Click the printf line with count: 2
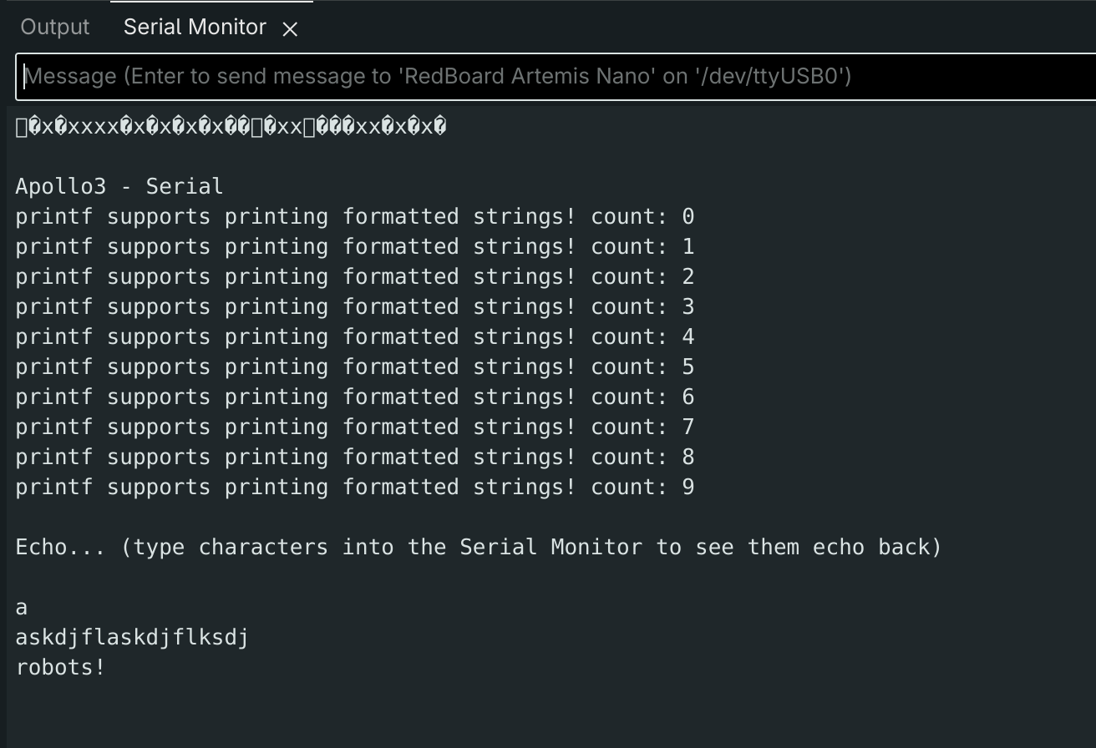 tap(355, 277)
